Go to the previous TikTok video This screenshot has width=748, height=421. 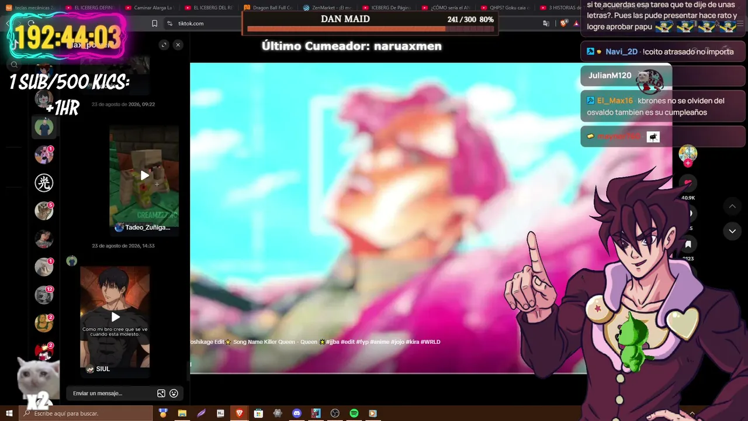tap(732, 206)
